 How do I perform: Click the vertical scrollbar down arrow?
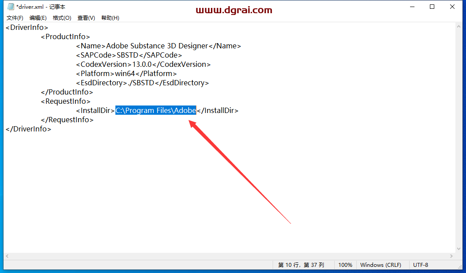459,249
